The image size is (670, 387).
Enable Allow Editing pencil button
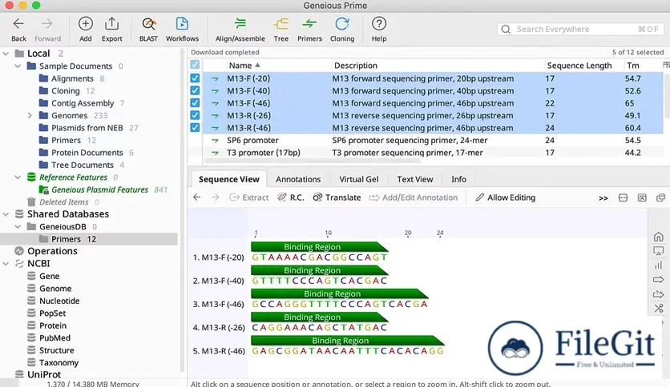pyautogui.click(x=506, y=197)
